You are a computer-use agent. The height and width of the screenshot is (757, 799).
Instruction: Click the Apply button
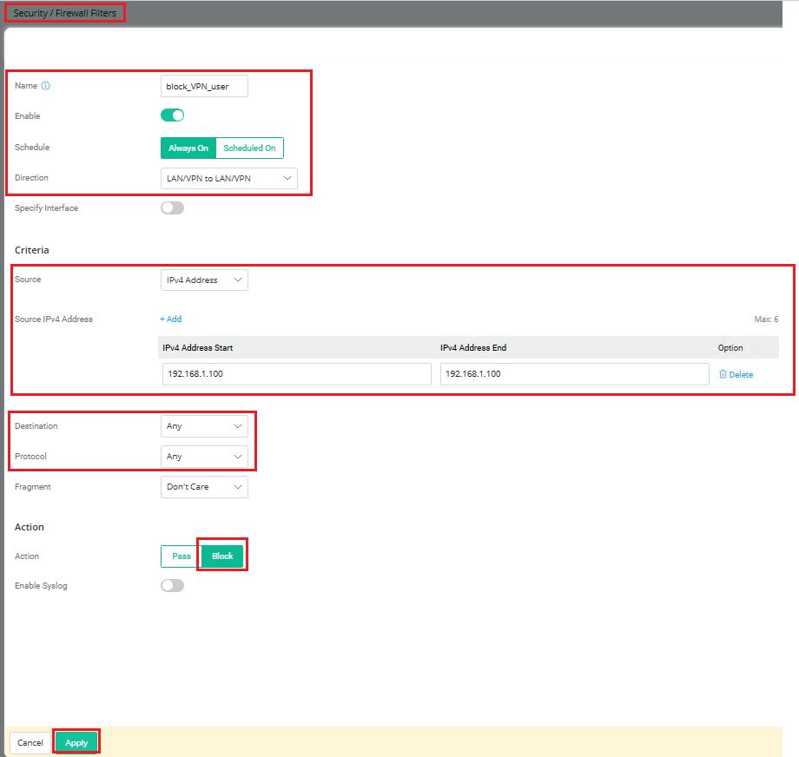tap(76, 743)
